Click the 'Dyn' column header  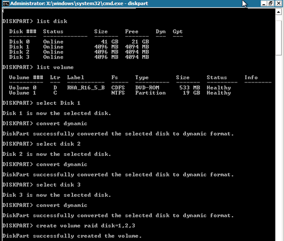[161, 31]
